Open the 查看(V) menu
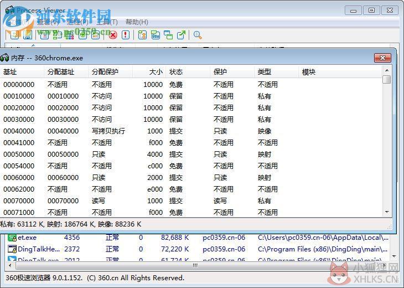 click(48, 22)
